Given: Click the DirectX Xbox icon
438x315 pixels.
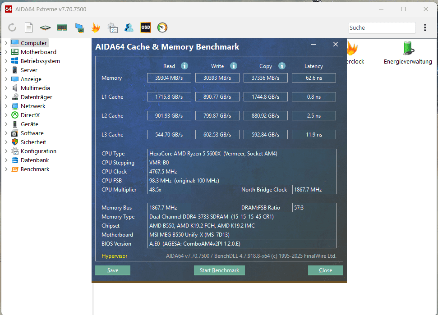Looking at the screenshot, I should pyautogui.click(x=15, y=115).
